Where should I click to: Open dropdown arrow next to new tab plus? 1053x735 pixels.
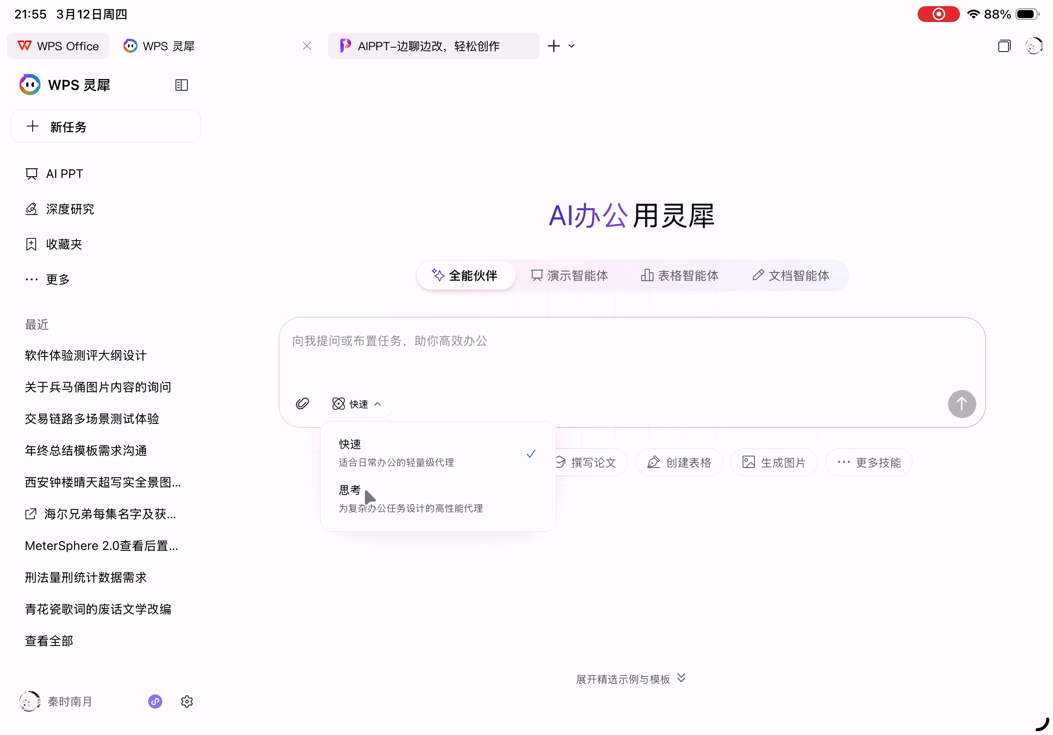[571, 46]
